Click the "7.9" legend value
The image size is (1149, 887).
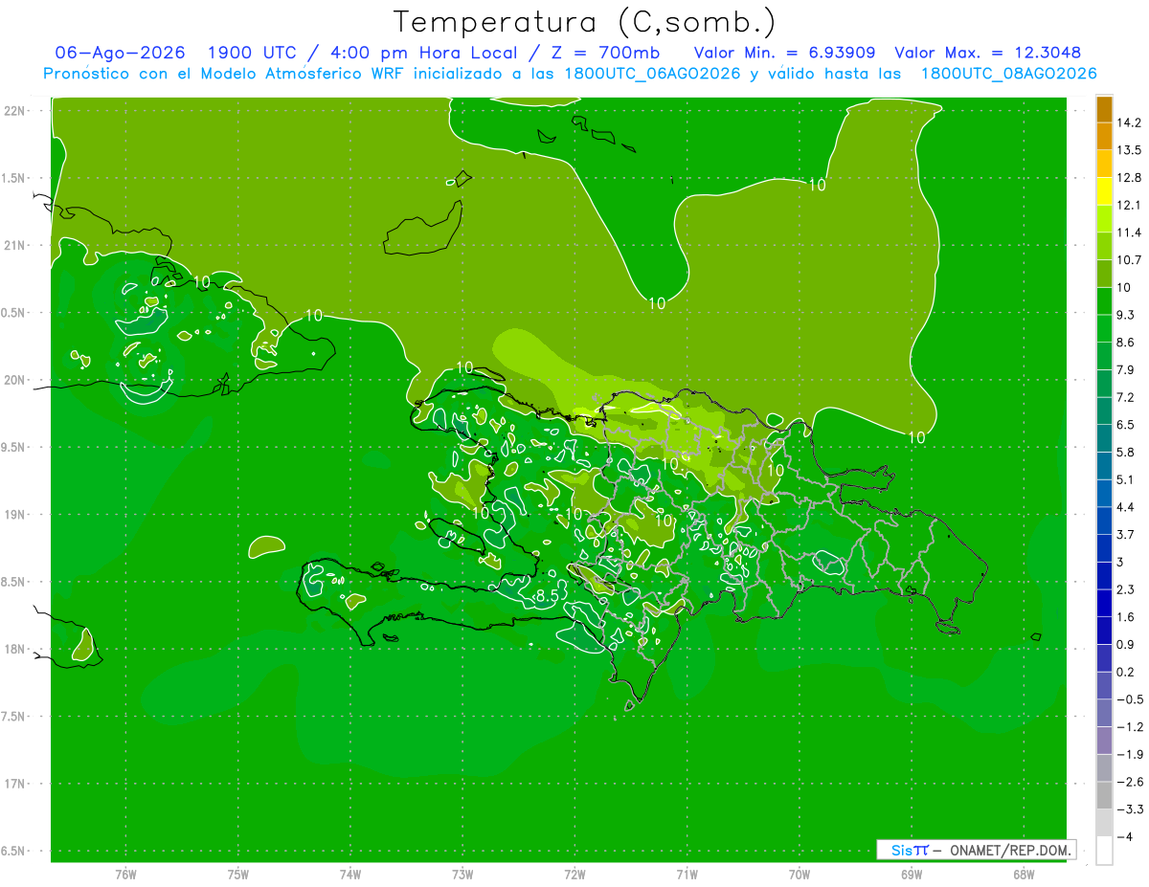tap(1125, 369)
